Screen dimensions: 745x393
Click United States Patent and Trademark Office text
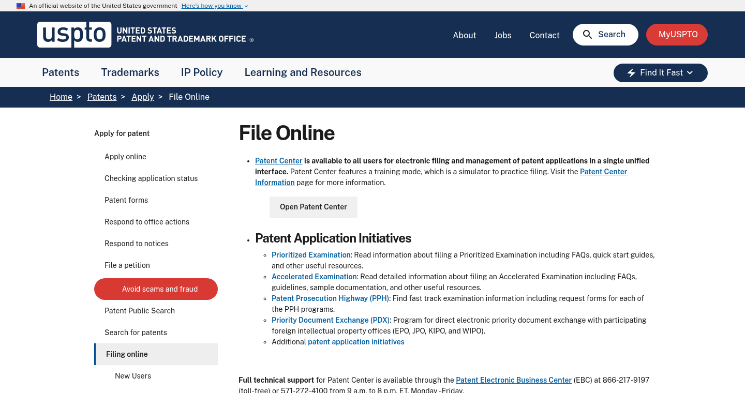[x=182, y=35]
